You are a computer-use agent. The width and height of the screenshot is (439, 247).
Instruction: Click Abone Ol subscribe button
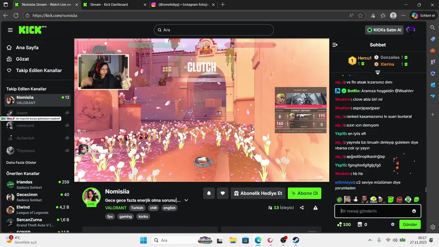(x=305, y=193)
